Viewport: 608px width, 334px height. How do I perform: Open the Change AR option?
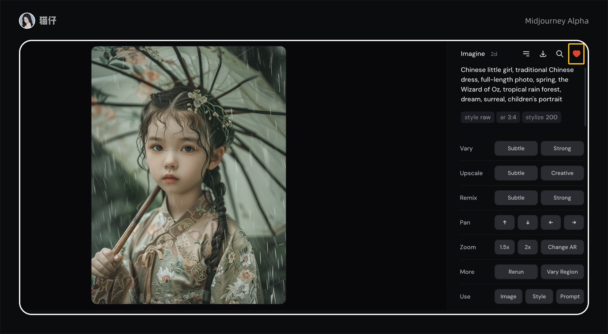pyautogui.click(x=562, y=247)
